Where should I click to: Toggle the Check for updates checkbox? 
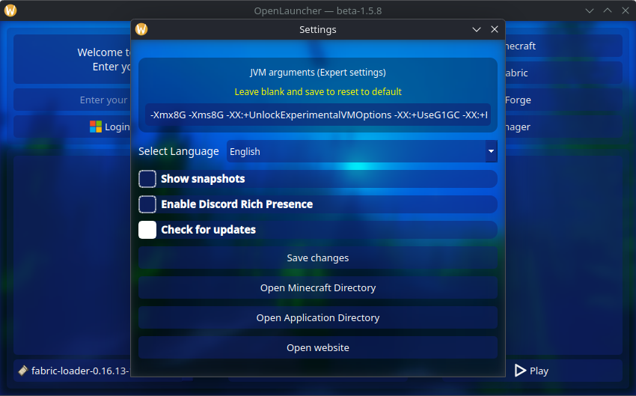click(147, 230)
